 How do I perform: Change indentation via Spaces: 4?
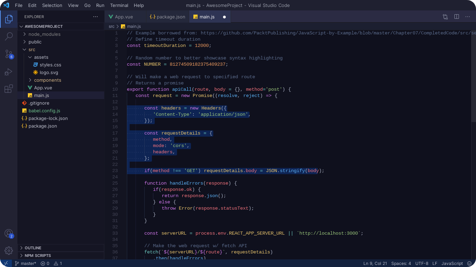[x=401, y=264]
